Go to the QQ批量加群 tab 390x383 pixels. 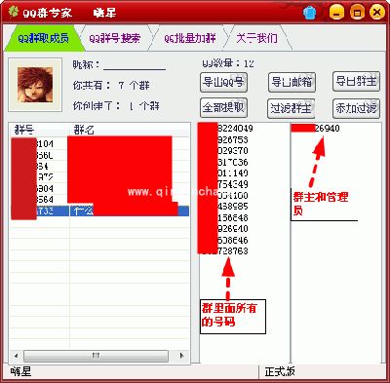[189, 38]
